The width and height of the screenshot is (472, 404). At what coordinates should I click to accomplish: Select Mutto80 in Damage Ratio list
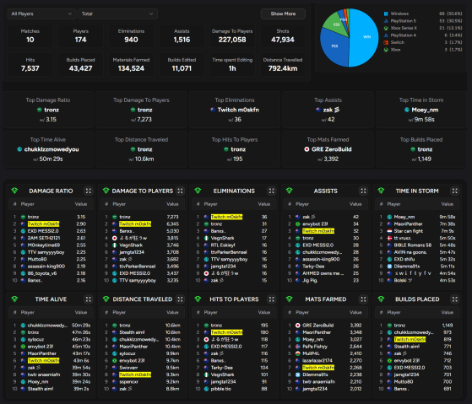37,260
